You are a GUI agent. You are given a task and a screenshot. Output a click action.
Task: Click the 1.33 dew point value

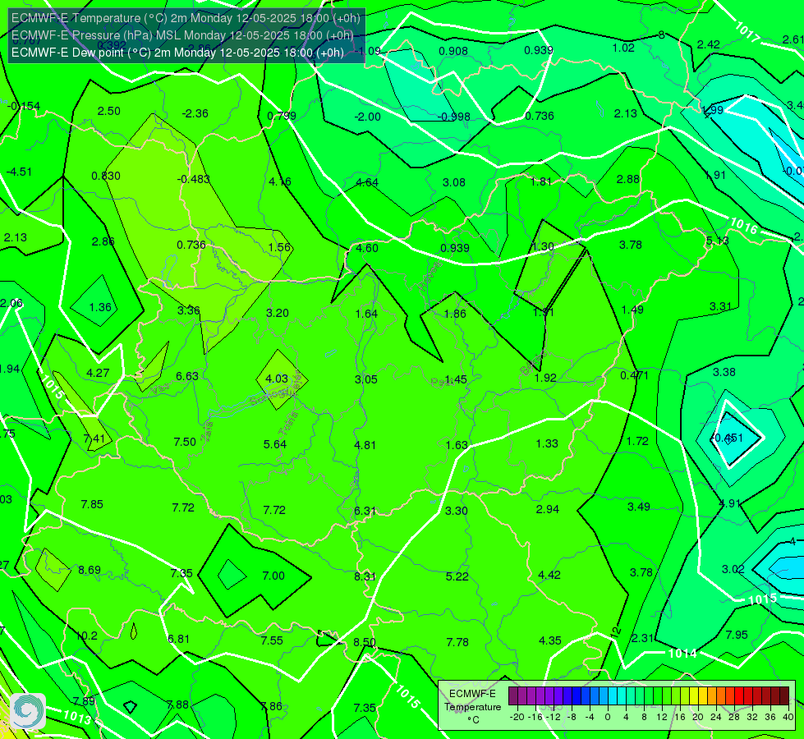[547, 444]
